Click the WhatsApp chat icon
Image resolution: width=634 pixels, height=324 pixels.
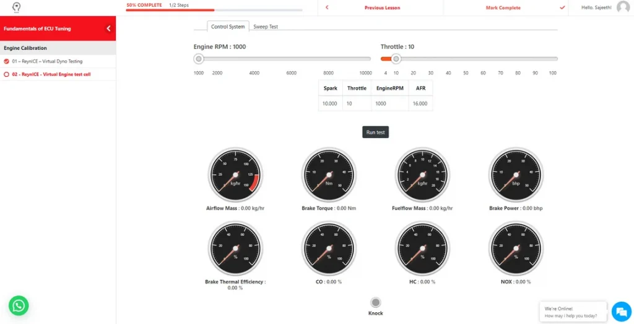tap(19, 305)
